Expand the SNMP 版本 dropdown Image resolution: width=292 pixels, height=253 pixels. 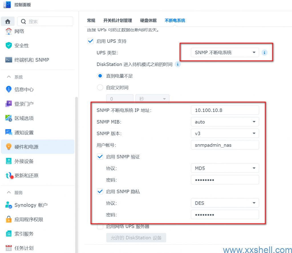point(225,134)
